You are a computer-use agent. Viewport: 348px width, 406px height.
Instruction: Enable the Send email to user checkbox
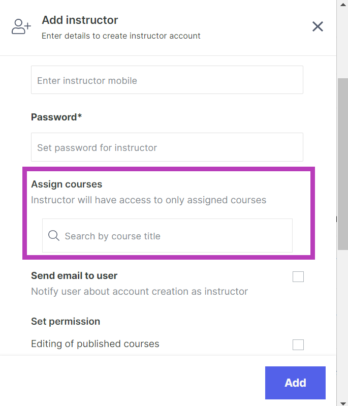pyautogui.click(x=298, y=277)
